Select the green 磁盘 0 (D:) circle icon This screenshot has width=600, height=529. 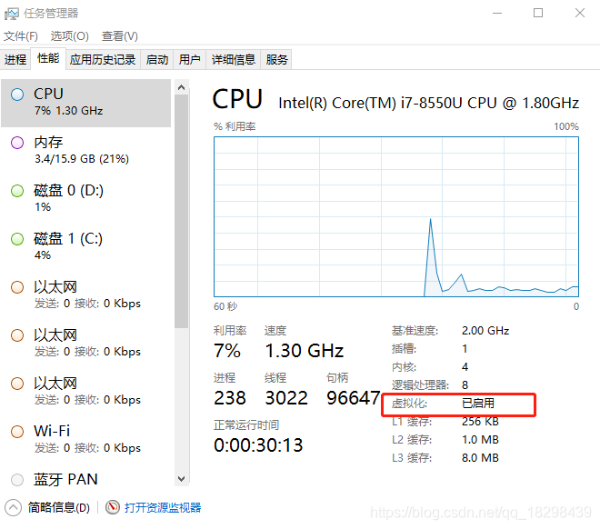17,191
